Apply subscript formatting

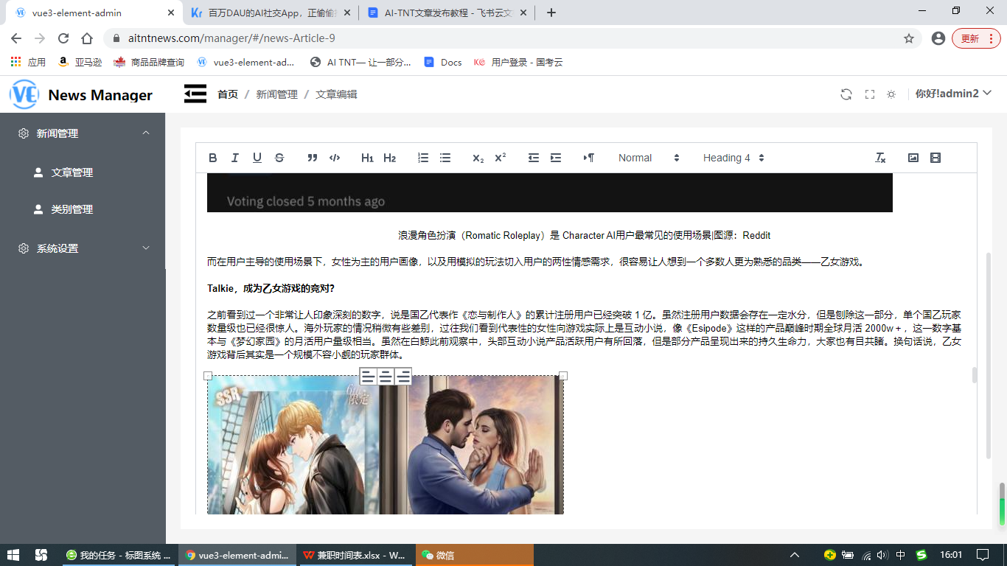click(x=478, y=158)
